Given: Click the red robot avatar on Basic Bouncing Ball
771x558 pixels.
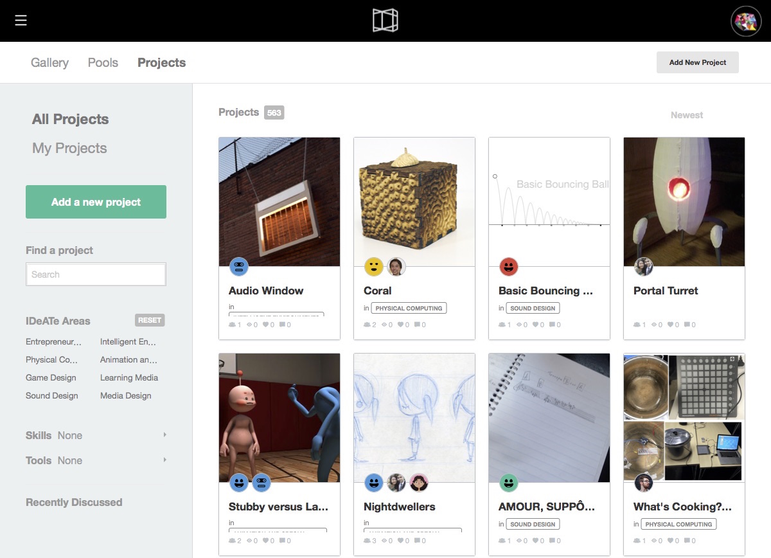Looking at the screenshot, I should (x=507, y=265).
